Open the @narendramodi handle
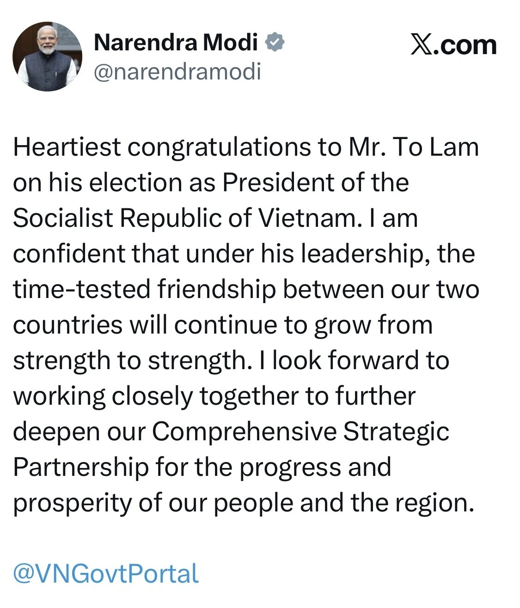 click(177, 72)
